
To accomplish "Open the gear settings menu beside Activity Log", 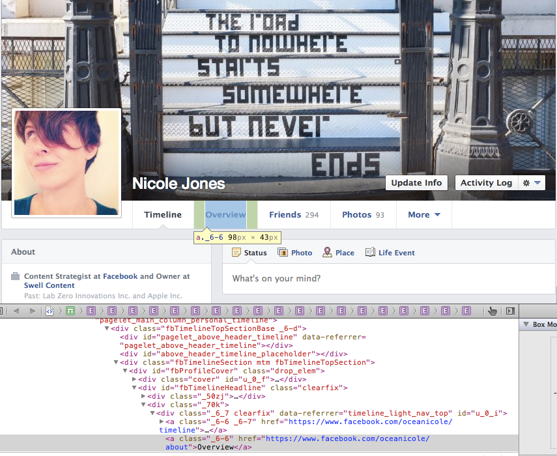I will pos(532,183).
